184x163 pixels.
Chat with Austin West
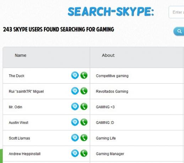tap(75, 122)
